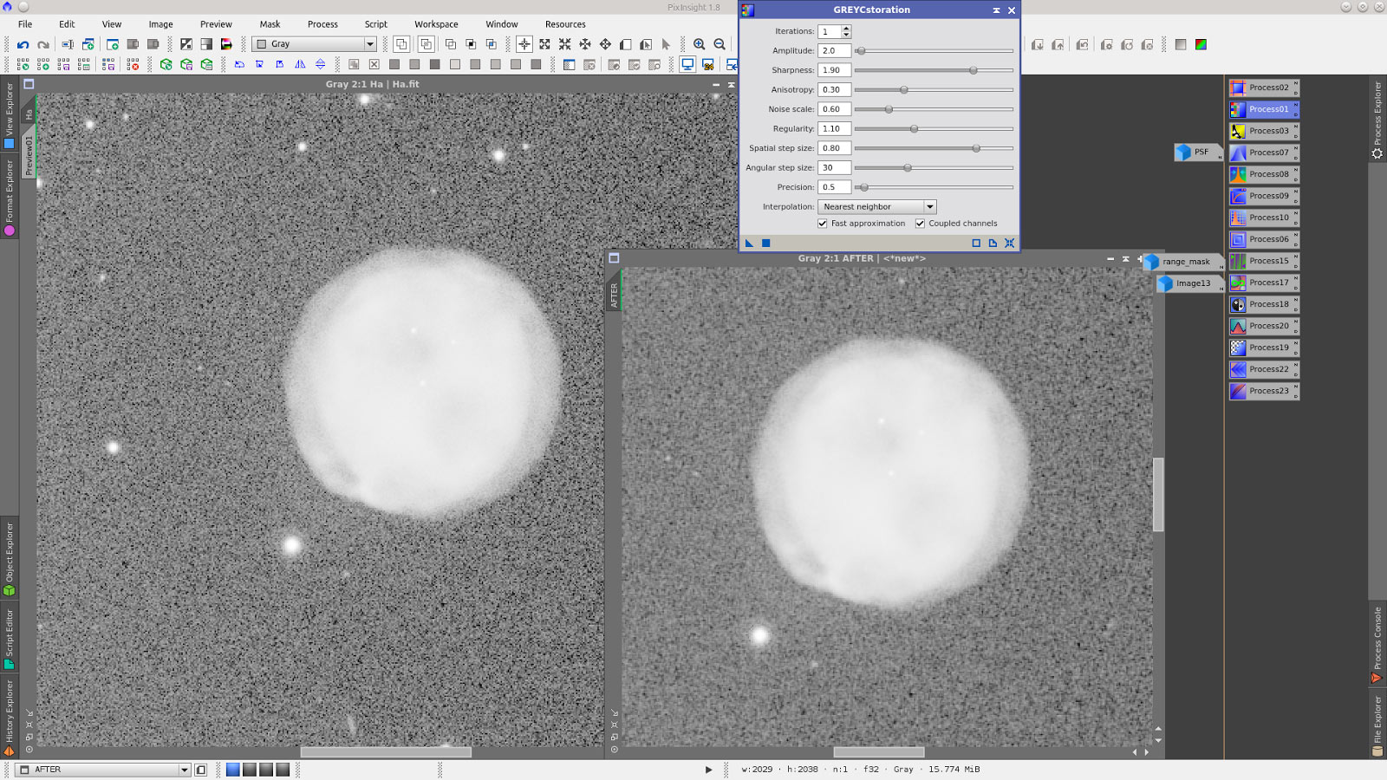Toggle the Coupled channels checkbox

click(x=921, y=224)
